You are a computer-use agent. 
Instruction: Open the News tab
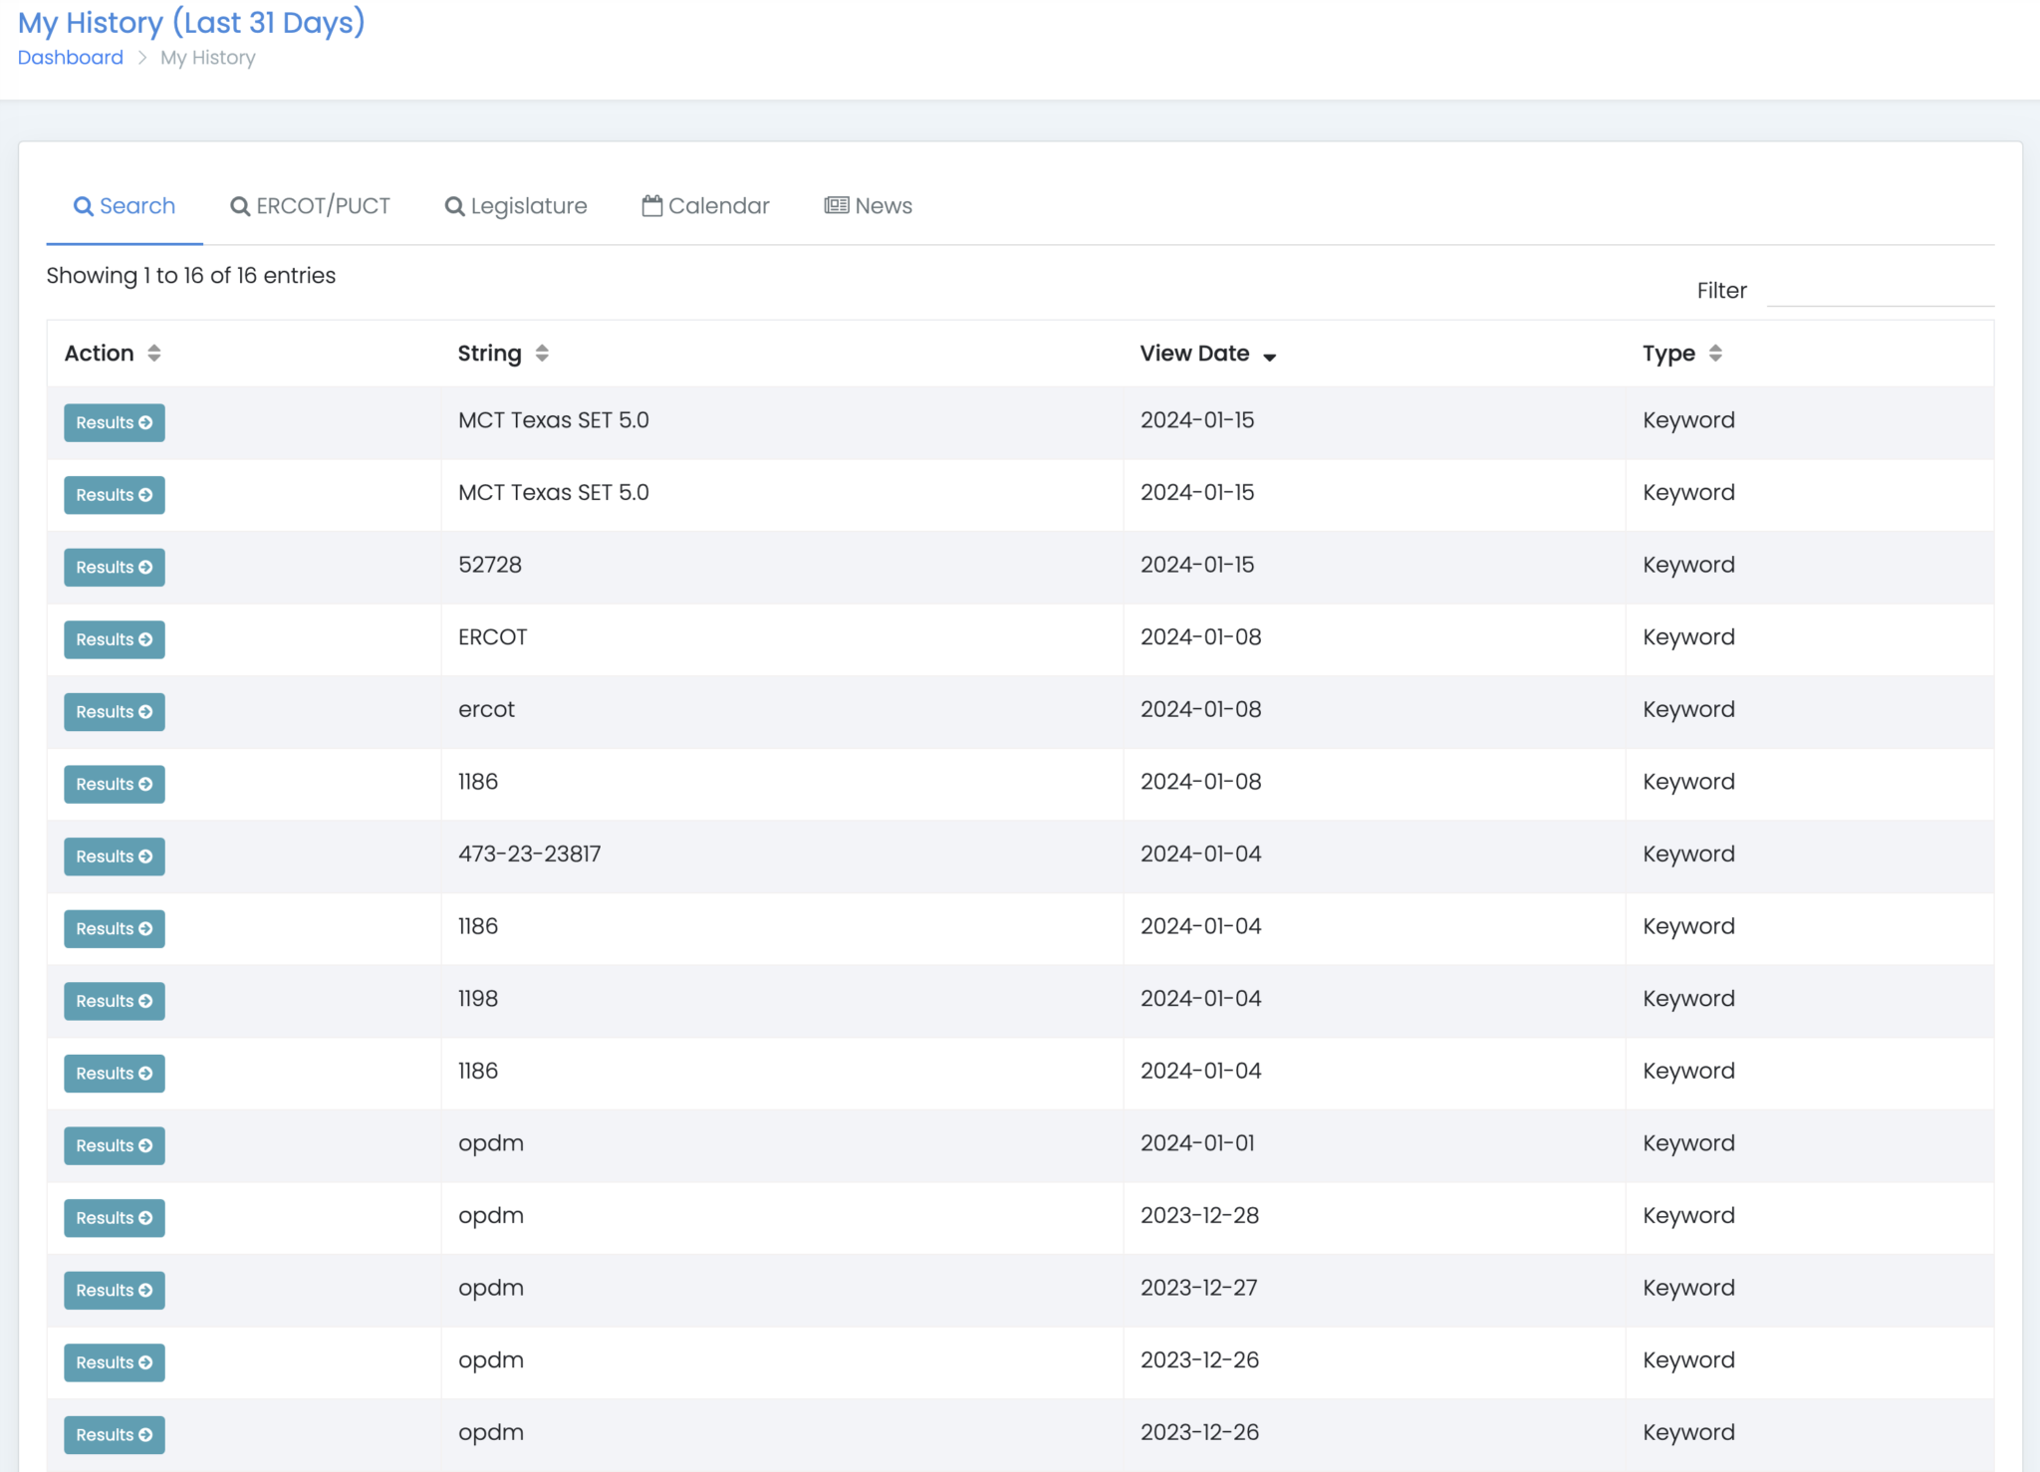(869, 206)
